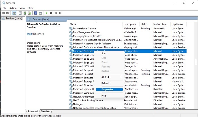Switch to the Standard tab

46,111
